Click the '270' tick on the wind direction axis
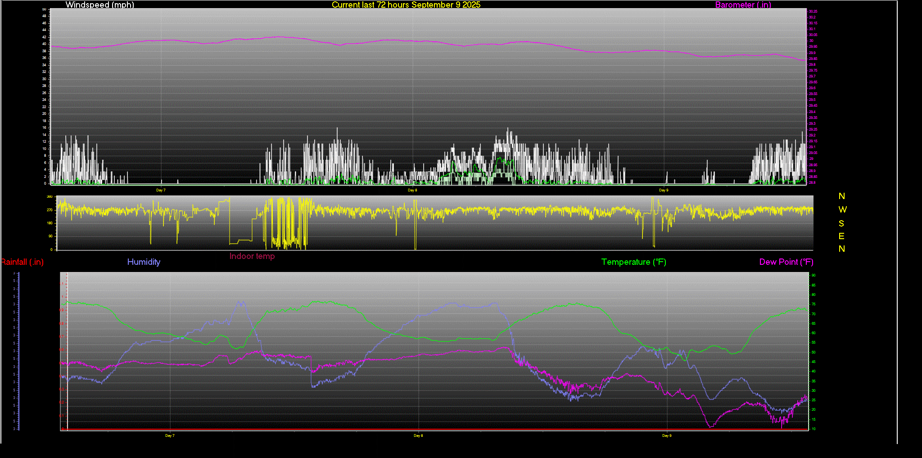 coord(50,210)
